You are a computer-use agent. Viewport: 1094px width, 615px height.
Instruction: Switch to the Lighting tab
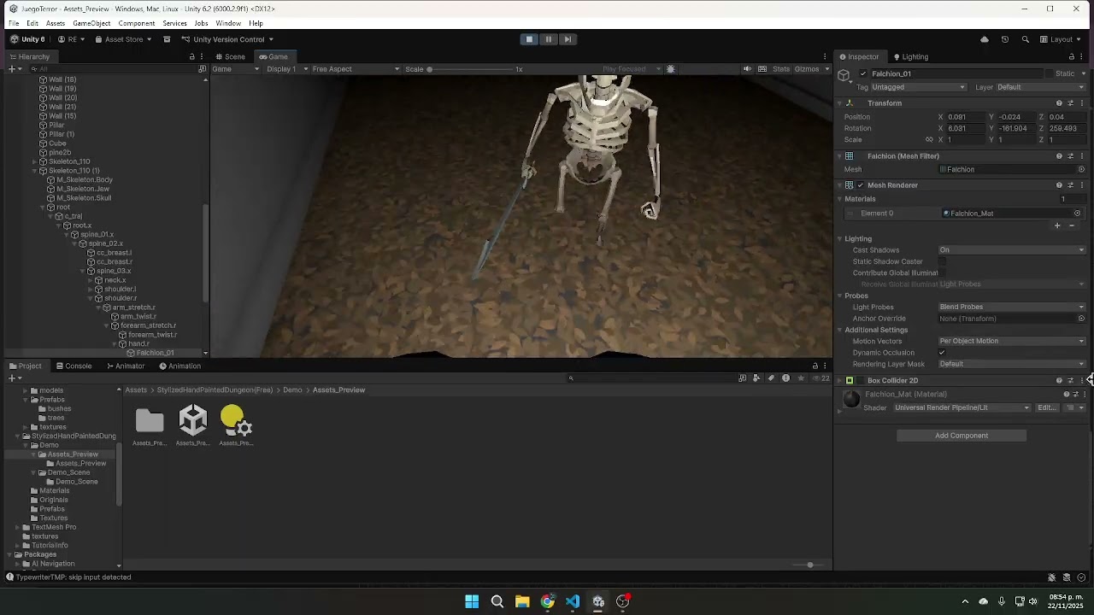coord(910,57)
